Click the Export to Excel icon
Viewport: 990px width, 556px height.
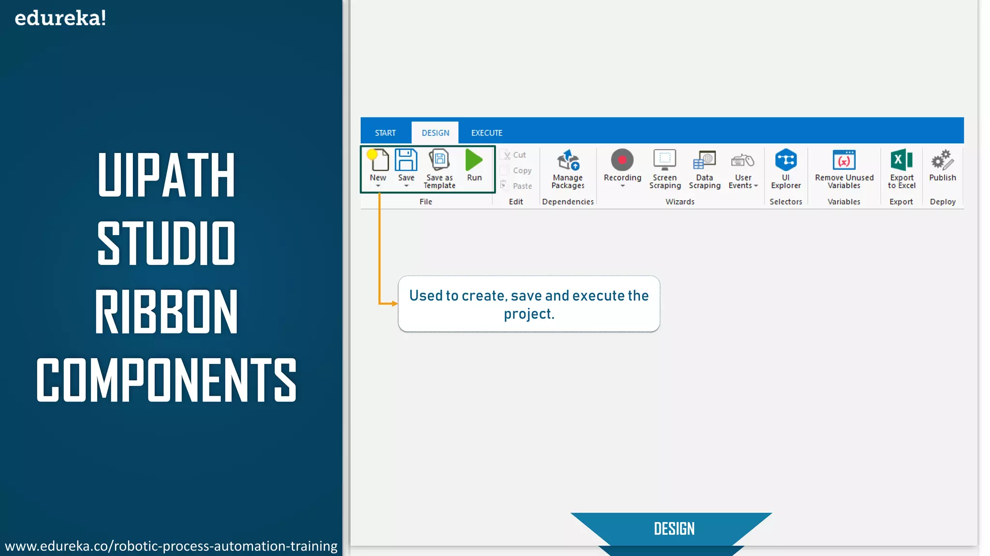pos(902,160)
